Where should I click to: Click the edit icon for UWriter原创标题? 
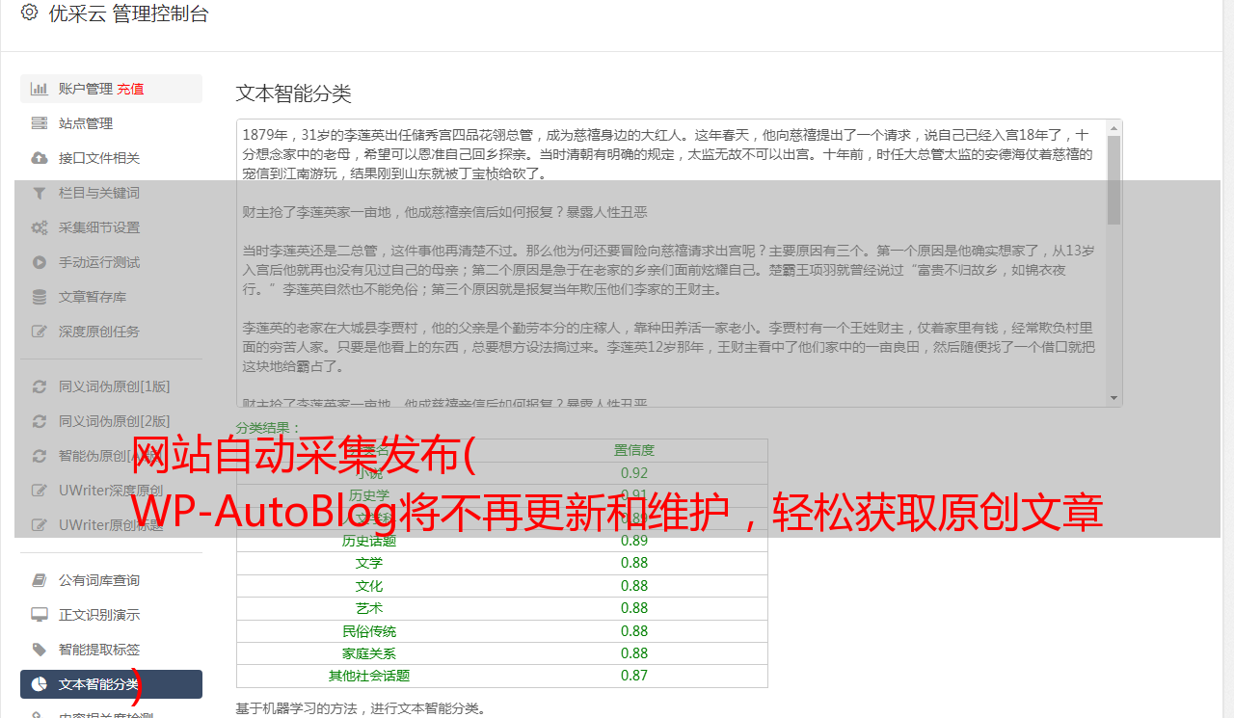(40, 525)
